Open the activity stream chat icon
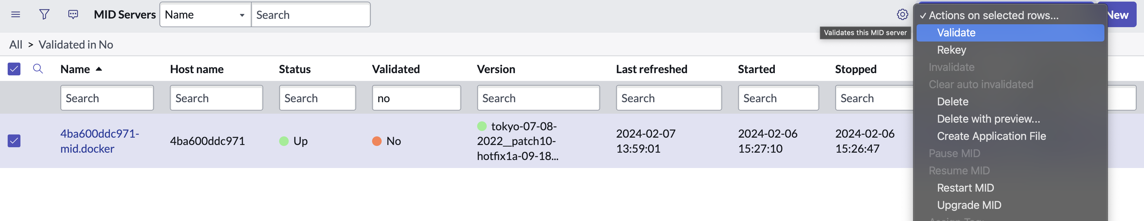The image size is (1144, 221). pos(73,15)
